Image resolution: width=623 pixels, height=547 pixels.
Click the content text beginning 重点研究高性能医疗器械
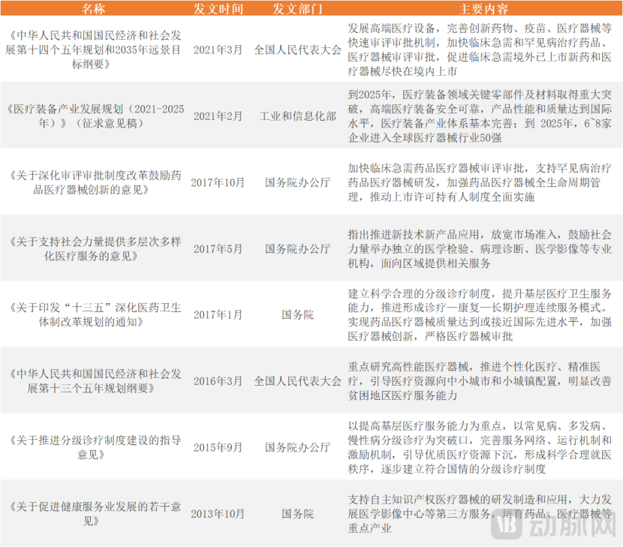tap(480, 381)
